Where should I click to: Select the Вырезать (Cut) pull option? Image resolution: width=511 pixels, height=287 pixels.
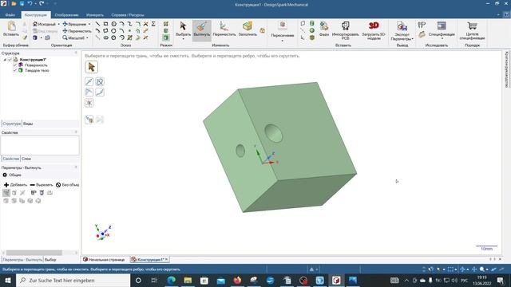[42, 185]
